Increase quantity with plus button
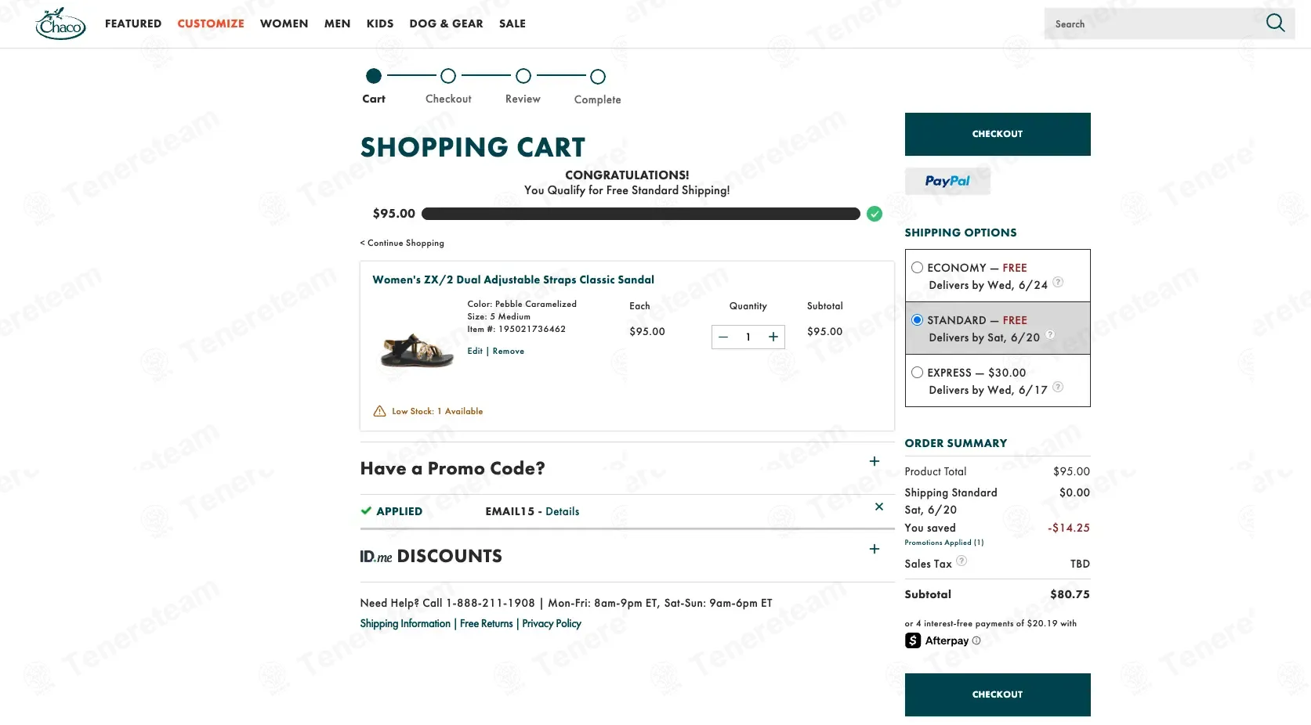This screenshot has height=725, width=1311. tap(773, 337)
